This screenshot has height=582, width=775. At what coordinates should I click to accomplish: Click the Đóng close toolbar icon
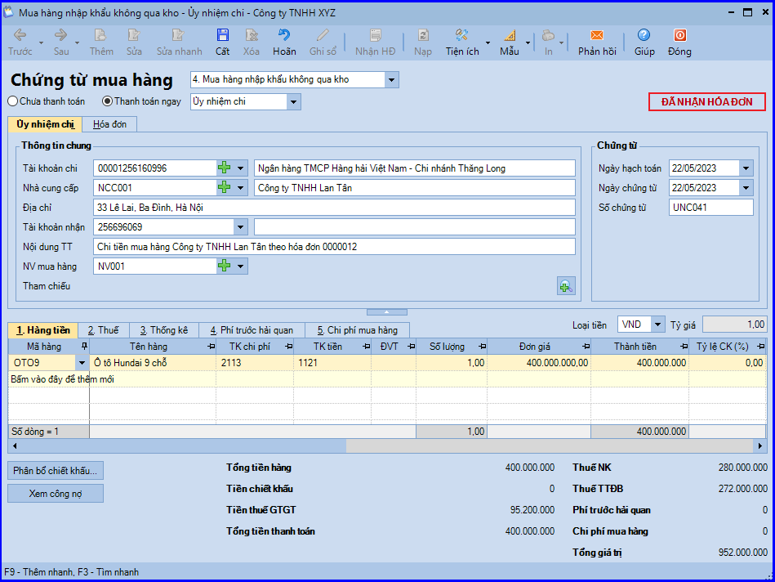point(679,34)
